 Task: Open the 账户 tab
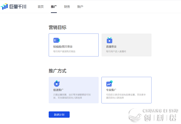pos(80,7)
